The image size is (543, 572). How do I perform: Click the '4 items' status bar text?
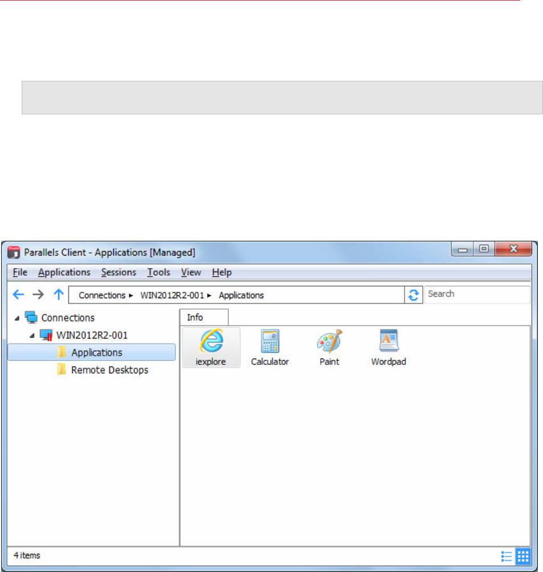[27, 555]
